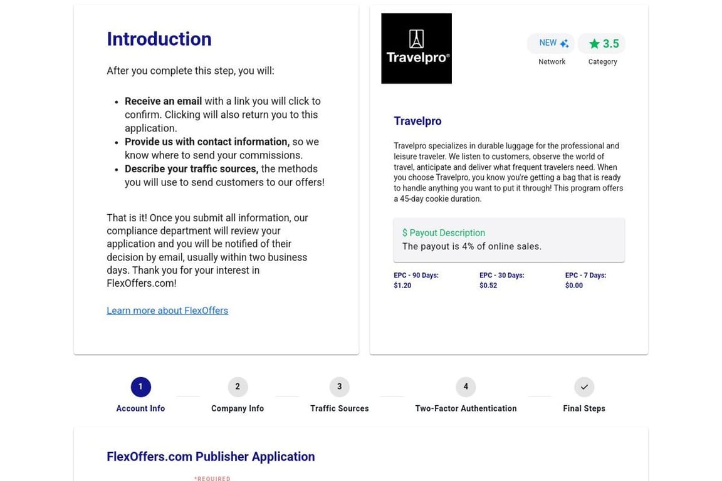722x481 pixels.
Task: Click the Traffic Sources step label
Action: click(x=339, y=408)
